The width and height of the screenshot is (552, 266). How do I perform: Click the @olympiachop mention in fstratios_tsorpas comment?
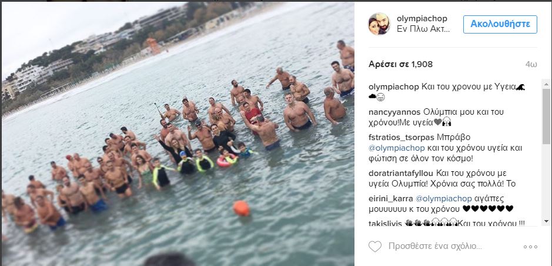coord(397,148)
